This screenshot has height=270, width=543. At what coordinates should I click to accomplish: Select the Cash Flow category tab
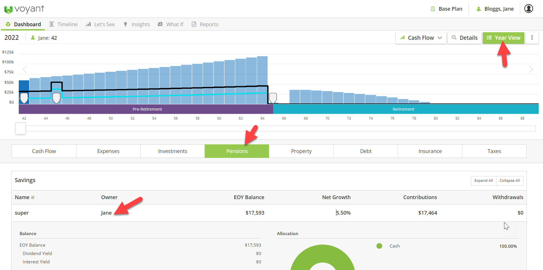coord(44,151)
